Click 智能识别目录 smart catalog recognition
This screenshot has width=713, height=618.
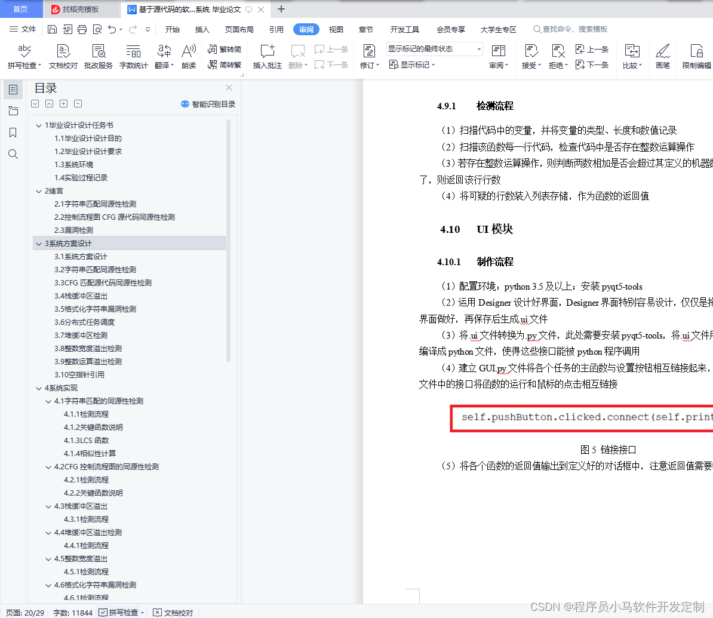tap(207, 104)
